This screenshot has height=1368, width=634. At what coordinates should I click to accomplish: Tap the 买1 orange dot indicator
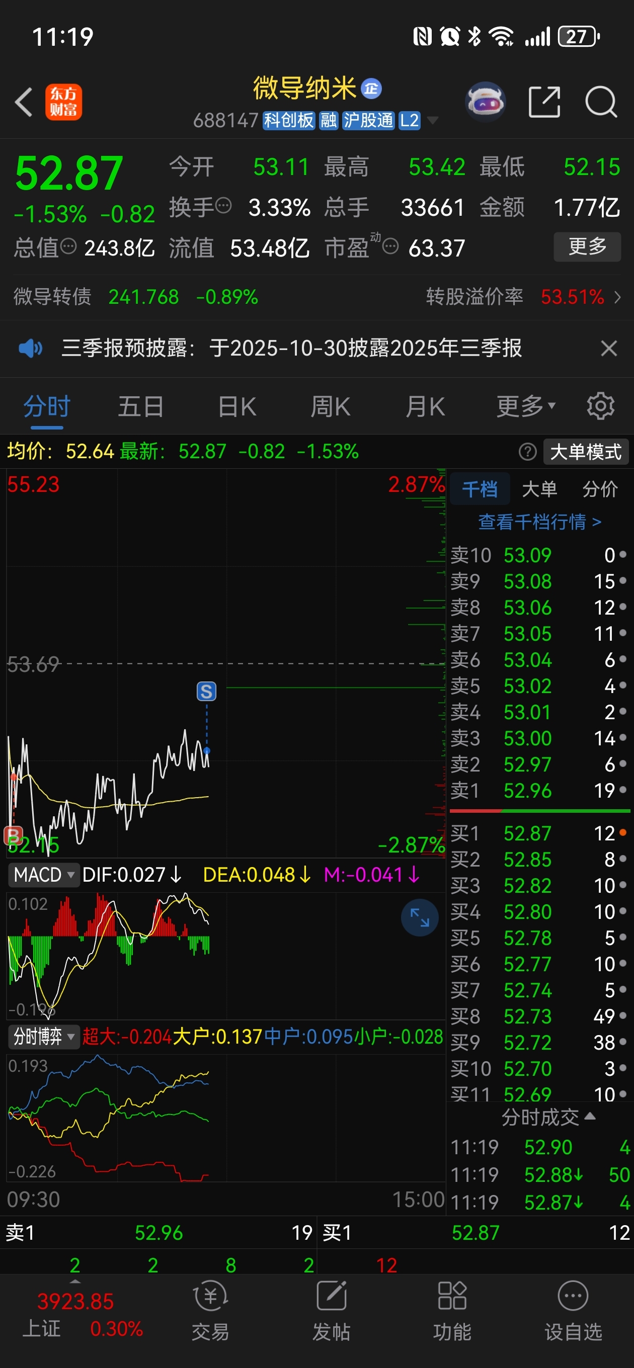pos(623,832)
